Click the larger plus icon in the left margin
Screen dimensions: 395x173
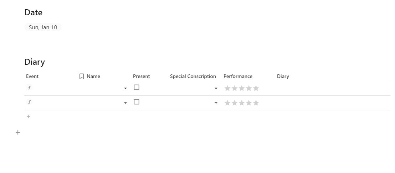[x=18, y=132]
